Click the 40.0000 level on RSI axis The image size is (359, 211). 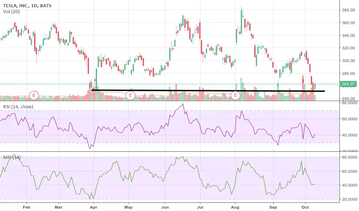click(350, 135)
